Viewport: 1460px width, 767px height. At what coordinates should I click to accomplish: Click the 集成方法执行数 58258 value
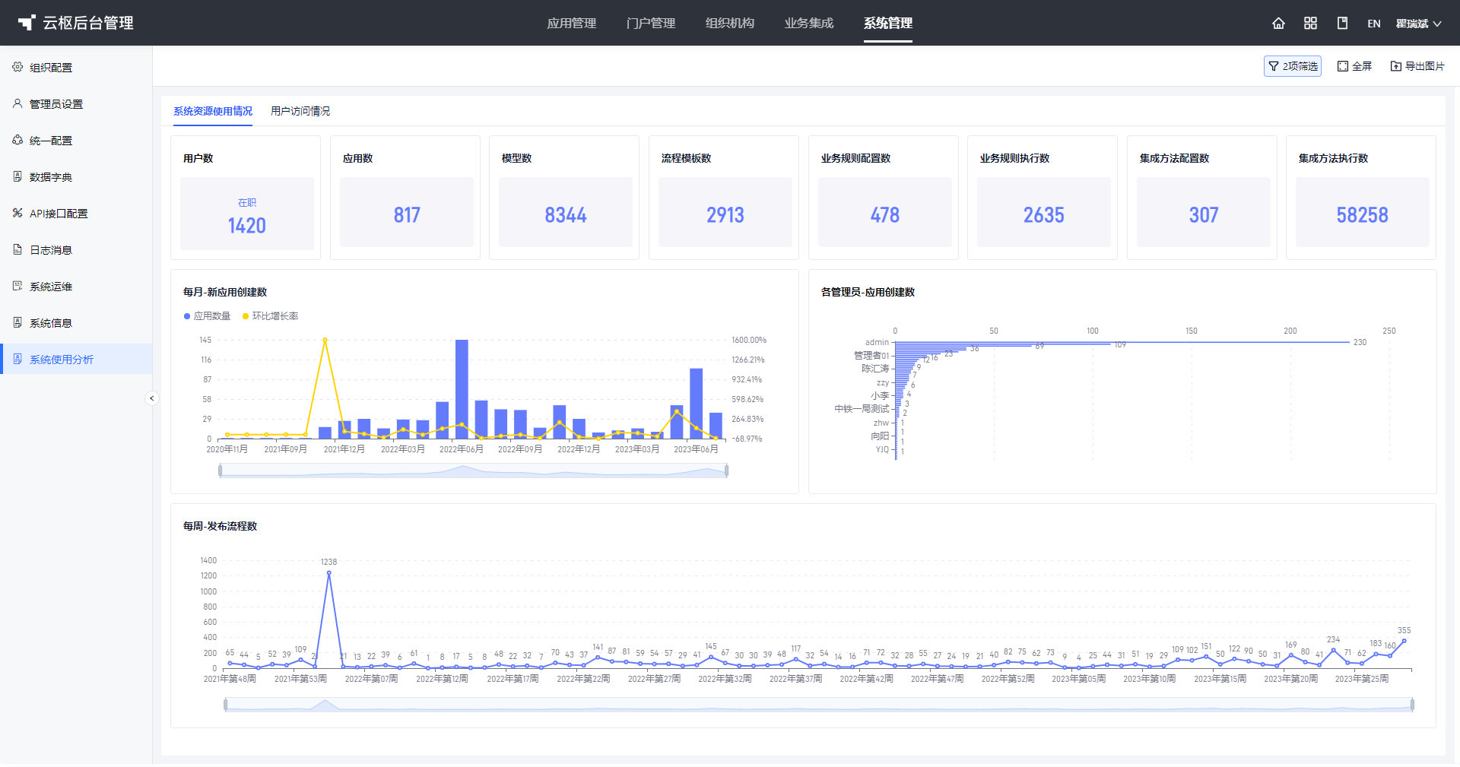(x=1363, y=215)
